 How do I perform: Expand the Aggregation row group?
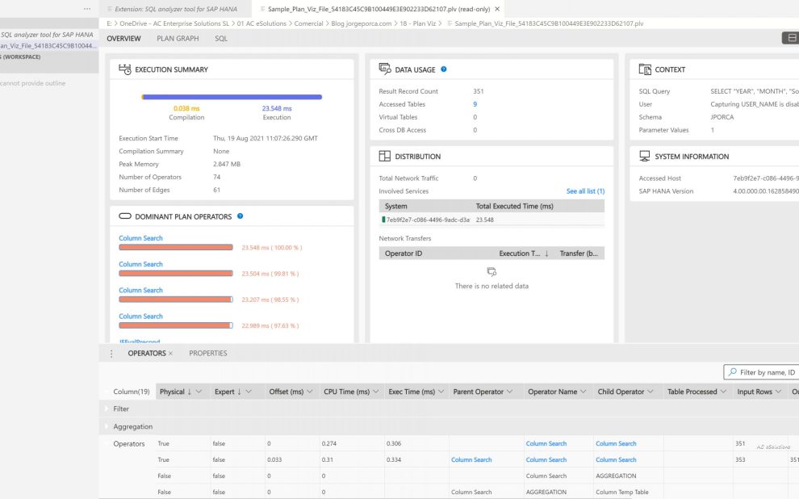107,426
